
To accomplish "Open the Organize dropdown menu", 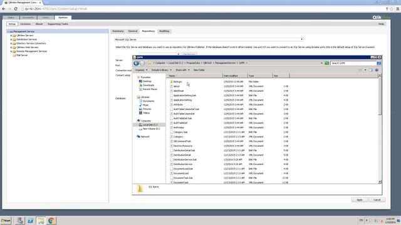I will (141, 70).
